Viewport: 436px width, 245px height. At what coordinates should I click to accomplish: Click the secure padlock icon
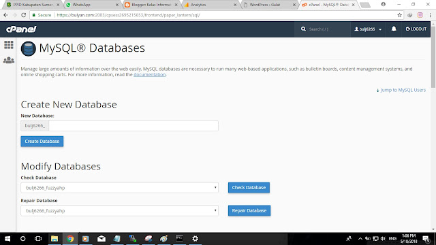point(34,15)
